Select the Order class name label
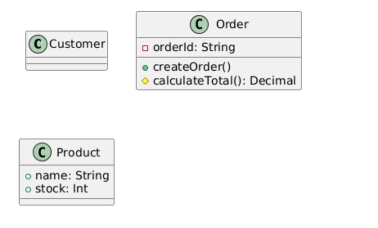 (x=232, y=25)
